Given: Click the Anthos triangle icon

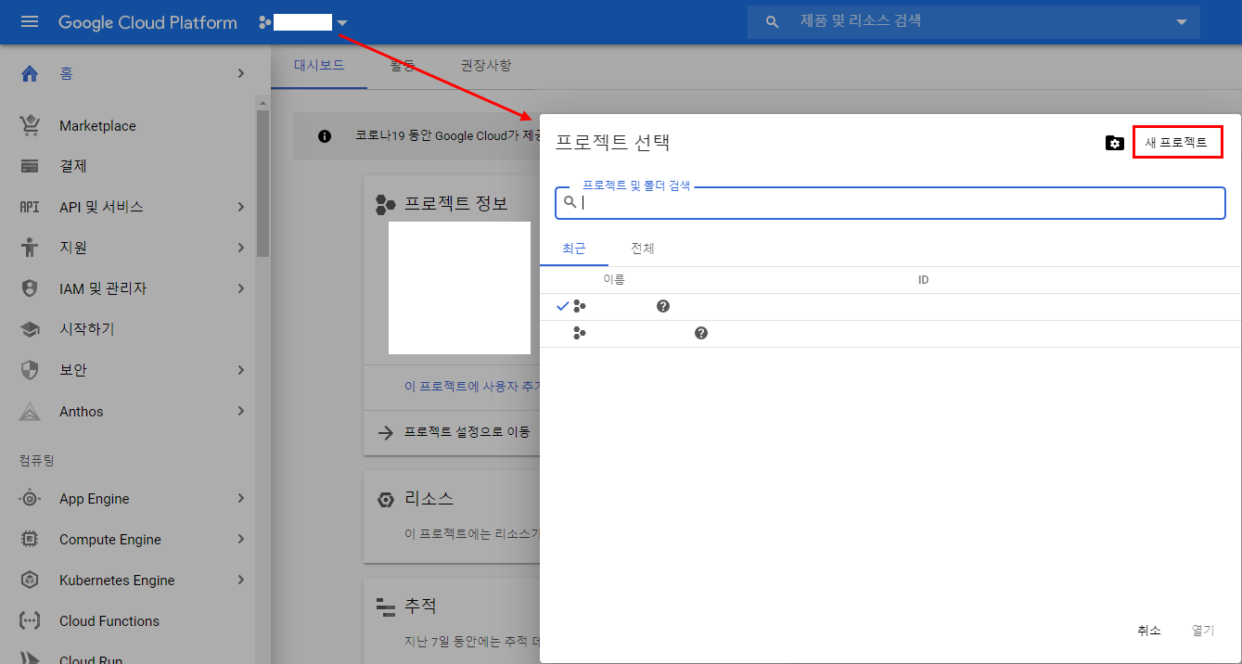Looking at the screenshot, I should [30, 411].
